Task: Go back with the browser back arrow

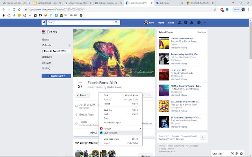Action: pos(4,9)
